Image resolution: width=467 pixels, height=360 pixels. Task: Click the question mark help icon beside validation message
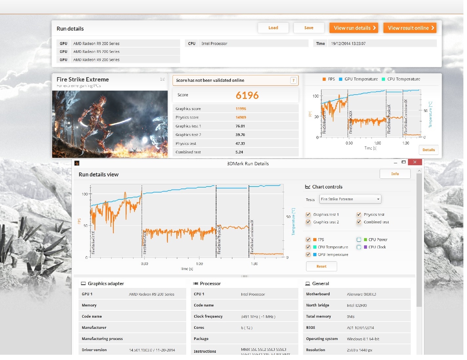(294, 80)
